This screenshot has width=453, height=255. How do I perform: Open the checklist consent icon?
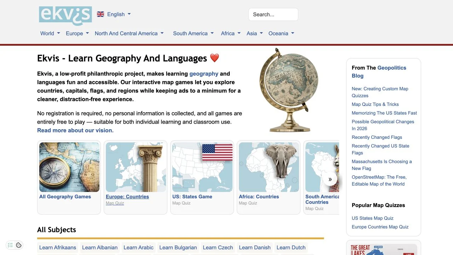click(10, 245)
